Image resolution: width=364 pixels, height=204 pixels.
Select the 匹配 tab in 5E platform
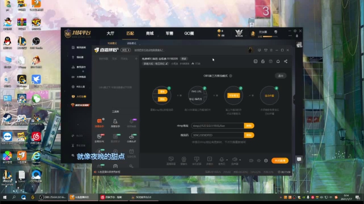pos(130,33)
